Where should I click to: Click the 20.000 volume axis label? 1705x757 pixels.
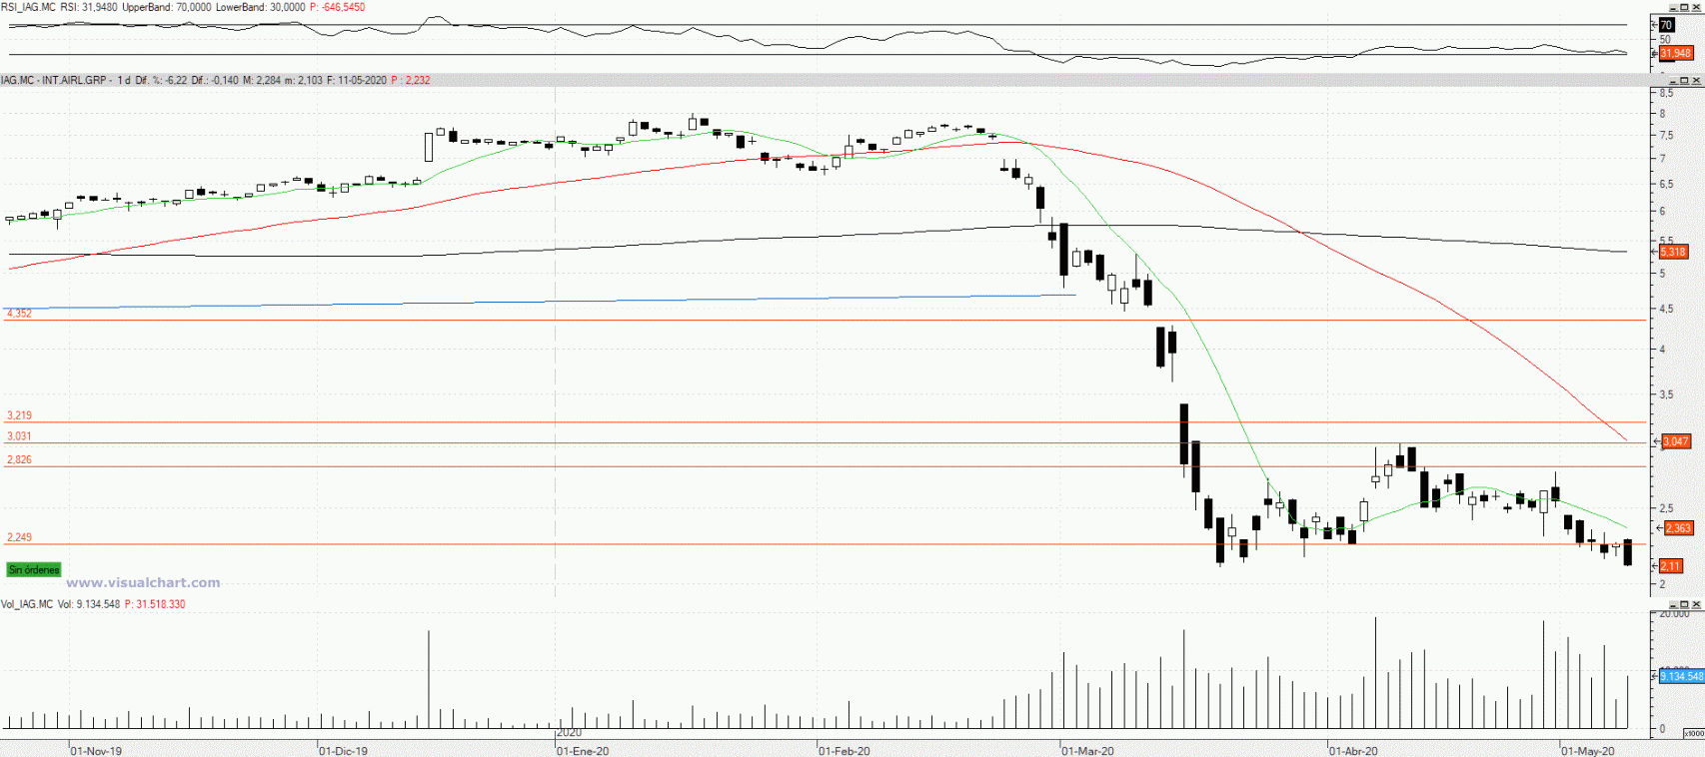tap(1674, 613)
